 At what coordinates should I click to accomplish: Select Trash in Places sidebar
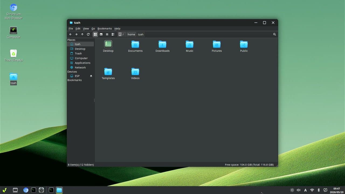[x=81, y=53]
